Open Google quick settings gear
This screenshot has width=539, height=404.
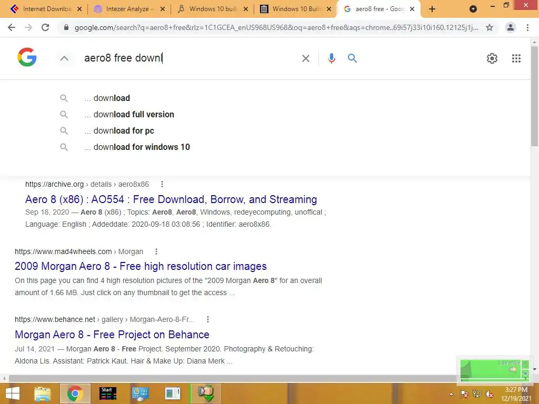click(x=492, y=58)
